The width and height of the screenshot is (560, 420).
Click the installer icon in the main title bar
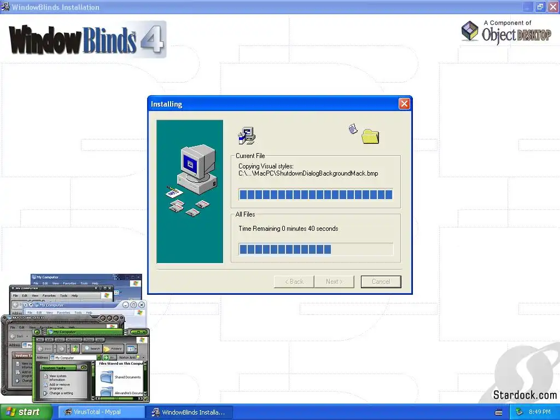pos(5,7)
